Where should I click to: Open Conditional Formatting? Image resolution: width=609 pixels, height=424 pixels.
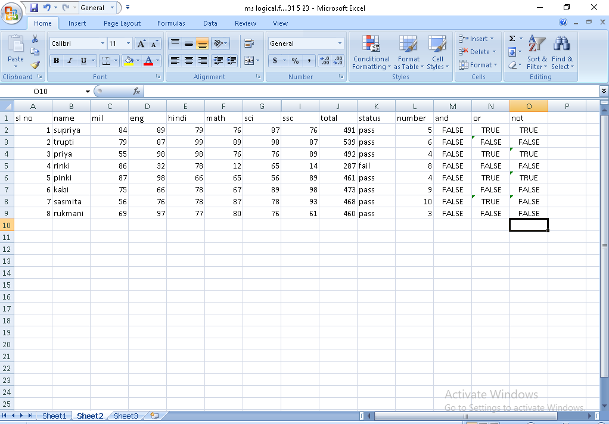(371, 53)
